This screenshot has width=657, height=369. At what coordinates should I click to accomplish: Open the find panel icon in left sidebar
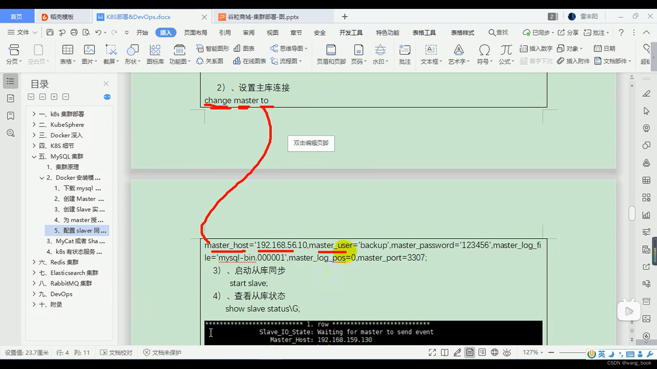point(11,133)
